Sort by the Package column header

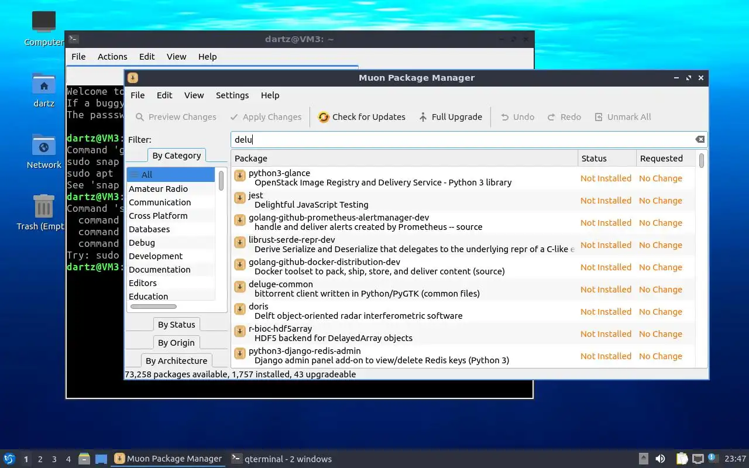click(404, 159)
